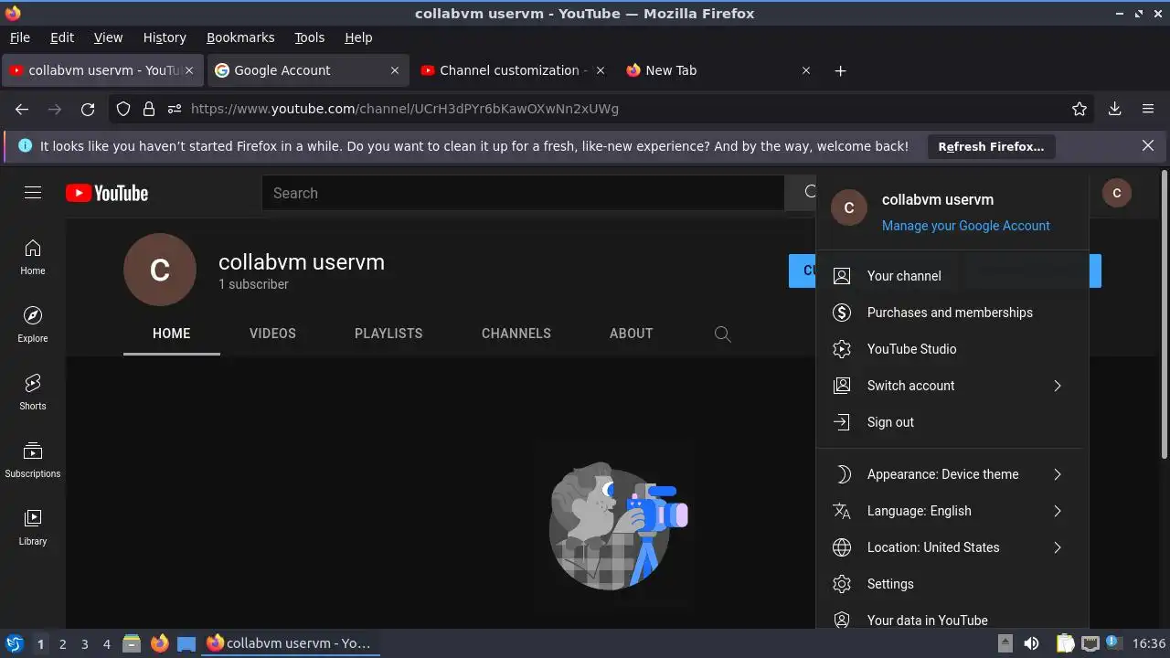Open a new tab with plus button

coord(840,70)
